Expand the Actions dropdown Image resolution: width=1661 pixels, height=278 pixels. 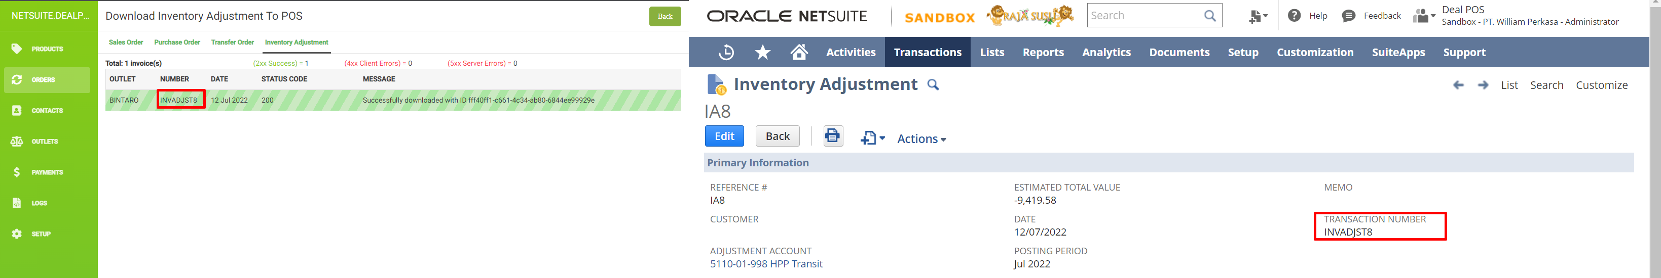coord(921,139)
